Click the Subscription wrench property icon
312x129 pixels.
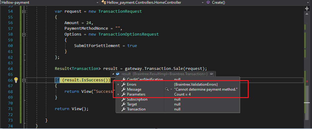coord(124,100)
